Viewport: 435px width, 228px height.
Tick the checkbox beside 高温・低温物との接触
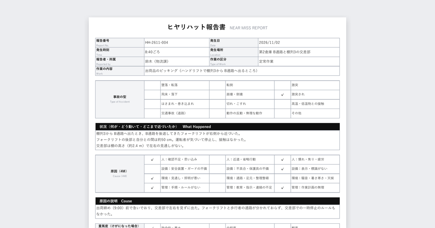[282, 104]
